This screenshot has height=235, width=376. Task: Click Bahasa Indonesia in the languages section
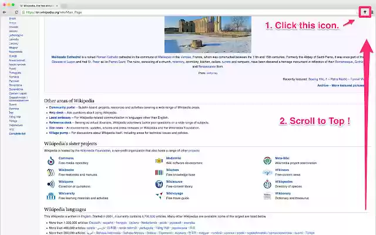pyautogui.click(x=108, y=233)
